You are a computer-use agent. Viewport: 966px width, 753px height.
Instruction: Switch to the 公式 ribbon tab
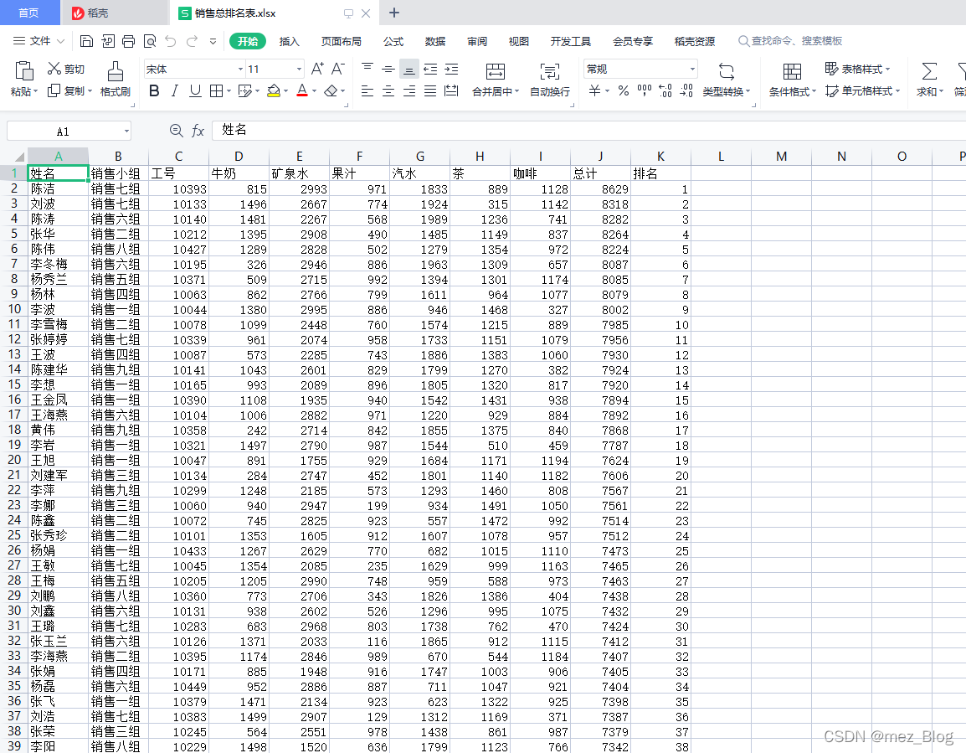tap(393, 41)
